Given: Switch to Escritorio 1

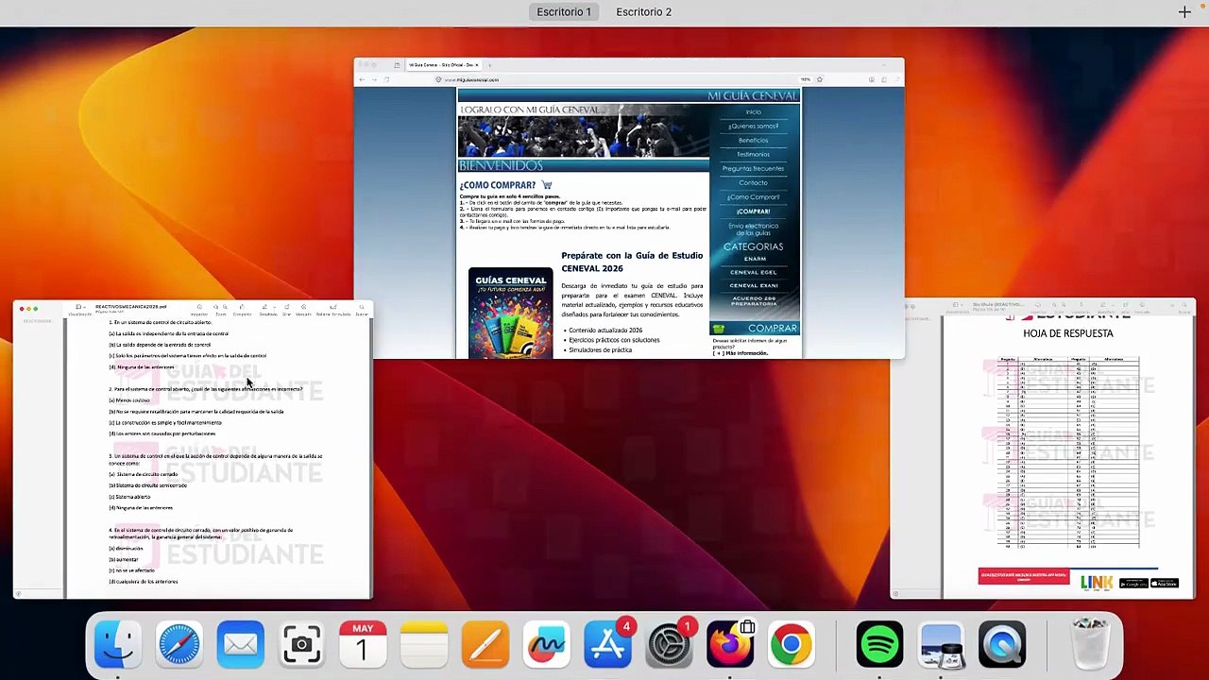Looking at the screenshot, I should pyautogui.click(x=564, y=12).
